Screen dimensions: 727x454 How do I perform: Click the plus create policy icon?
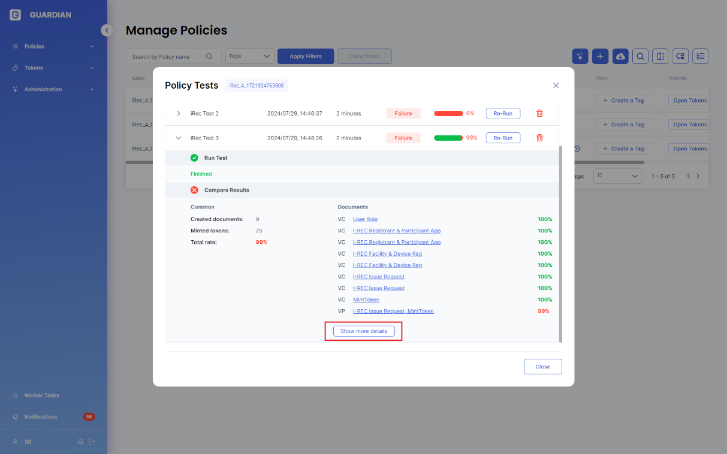pos(601,56)
